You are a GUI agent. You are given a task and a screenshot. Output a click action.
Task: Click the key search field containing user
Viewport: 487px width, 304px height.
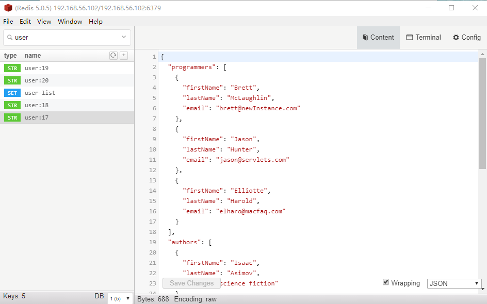coord(67,38)
